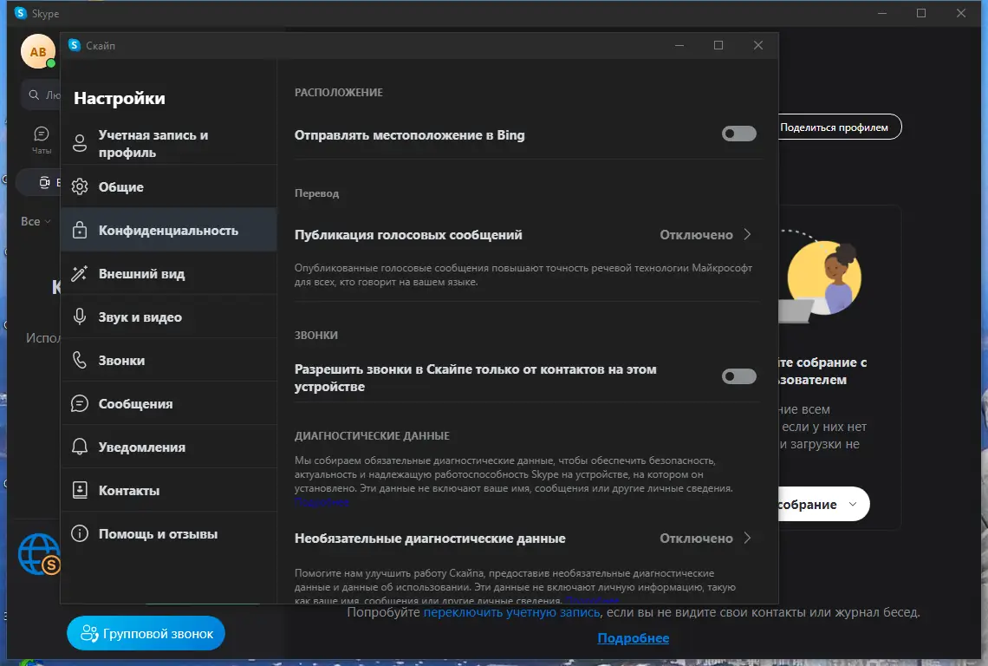Click the Подробнее link at bottom
This screenshot has height=666, width=988.
634,638
